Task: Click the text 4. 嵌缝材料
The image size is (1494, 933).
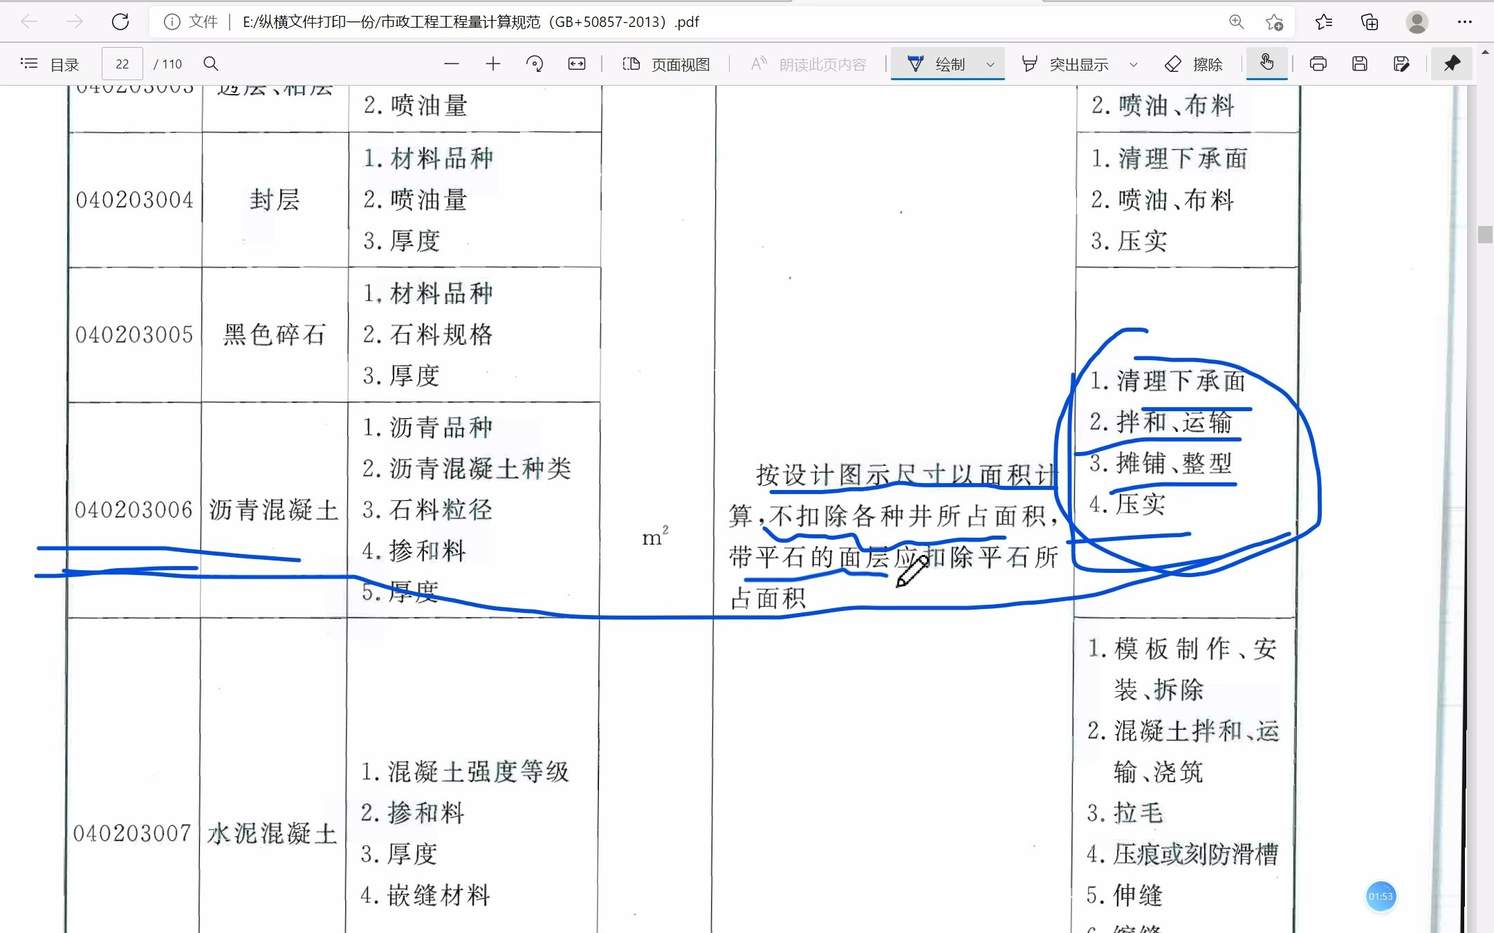Action: (425, 896)
